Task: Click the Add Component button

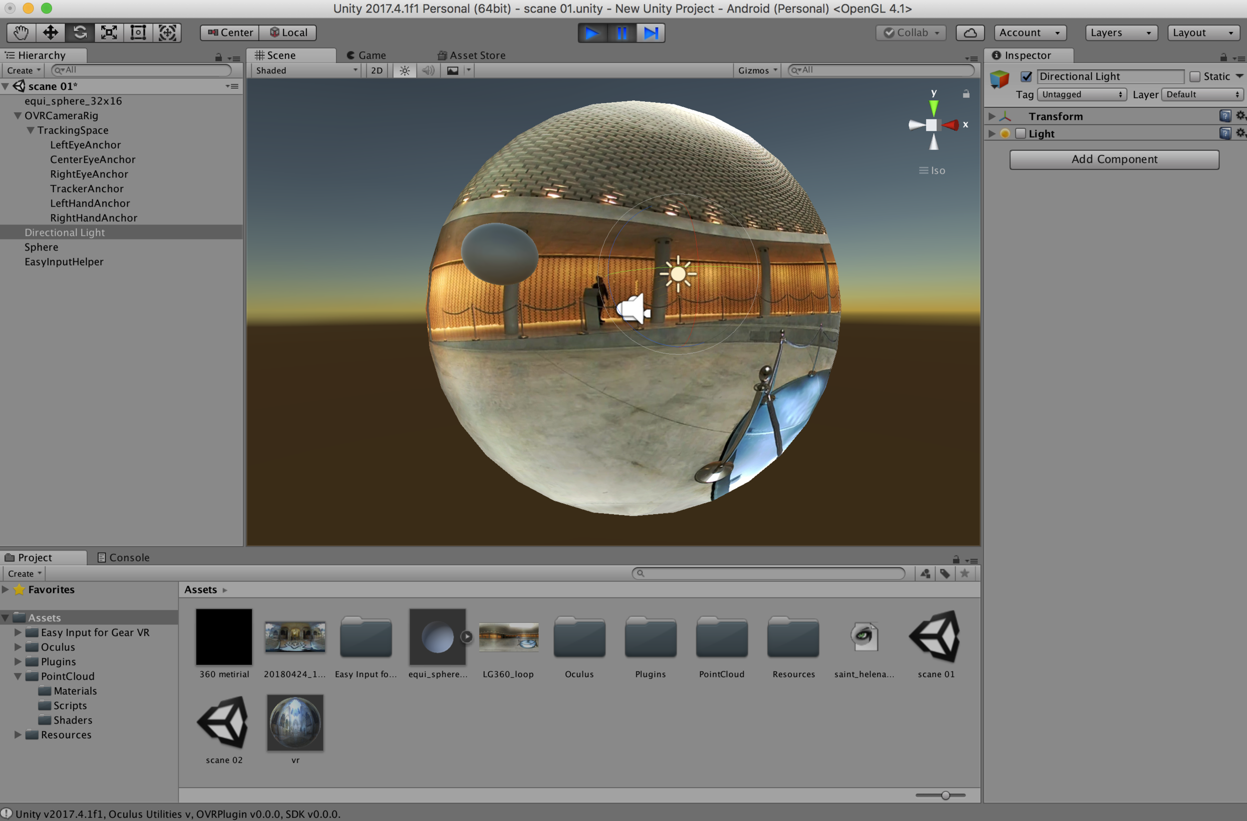Action: pos(1114,159)
